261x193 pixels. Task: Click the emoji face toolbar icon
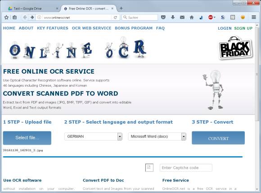click(x=243, y=17)
